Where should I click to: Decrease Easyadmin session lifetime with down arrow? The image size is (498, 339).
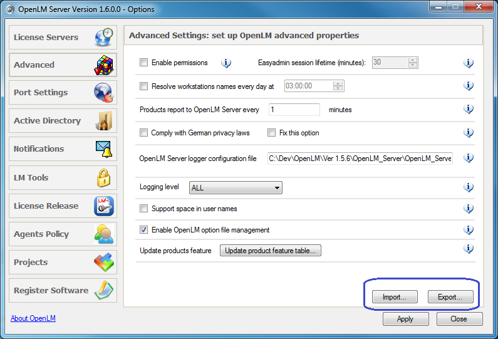click(x=413, y=65)
